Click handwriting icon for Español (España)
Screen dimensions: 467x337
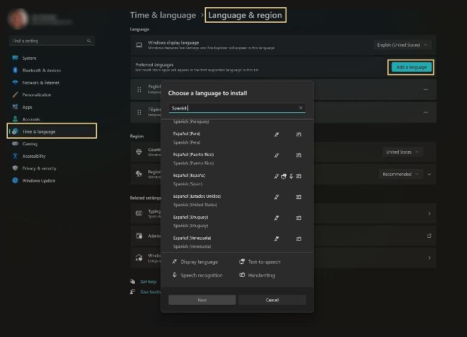[x=299, y=176]
